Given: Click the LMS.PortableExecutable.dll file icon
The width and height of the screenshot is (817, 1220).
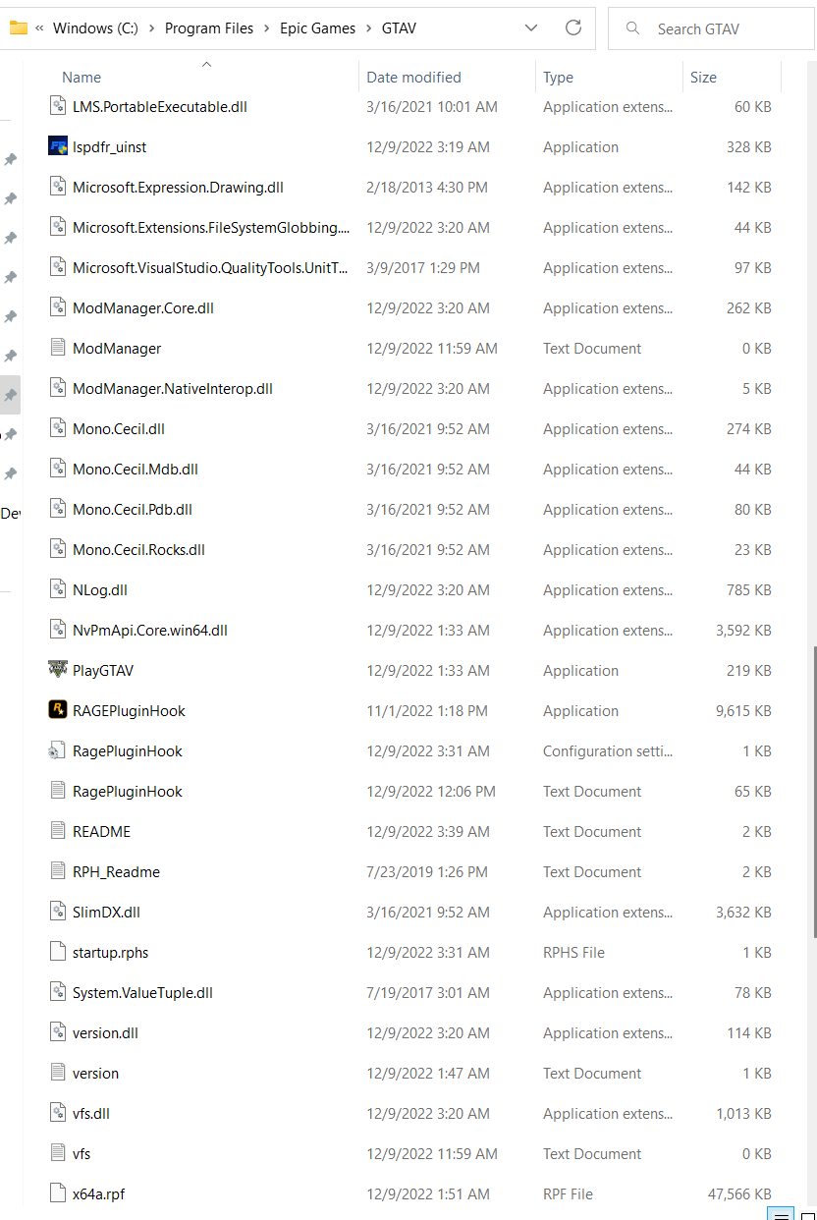Looking at the screenshot, I should [58, 106].
